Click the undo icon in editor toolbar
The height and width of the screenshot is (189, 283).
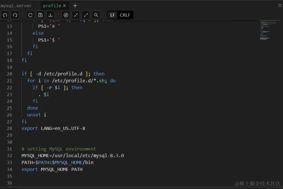5,15
